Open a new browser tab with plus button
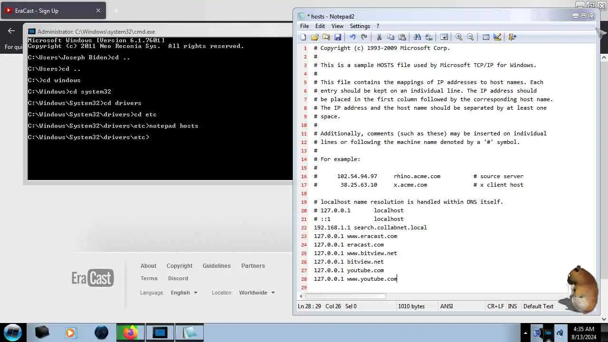The height and width of the screenshot is (342, 608). click(x=116, y=10)
